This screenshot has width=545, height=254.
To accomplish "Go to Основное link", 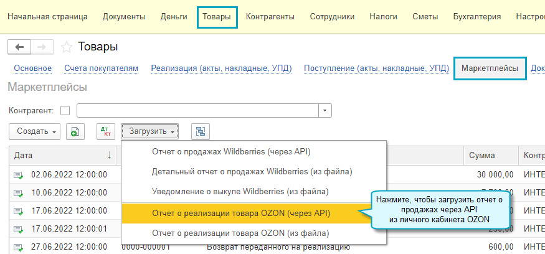I will 33,68.
